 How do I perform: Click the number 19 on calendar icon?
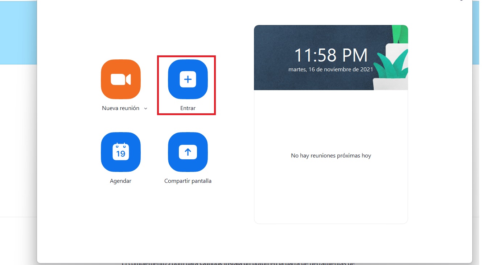pyautogui.click(x=120, y=153)
